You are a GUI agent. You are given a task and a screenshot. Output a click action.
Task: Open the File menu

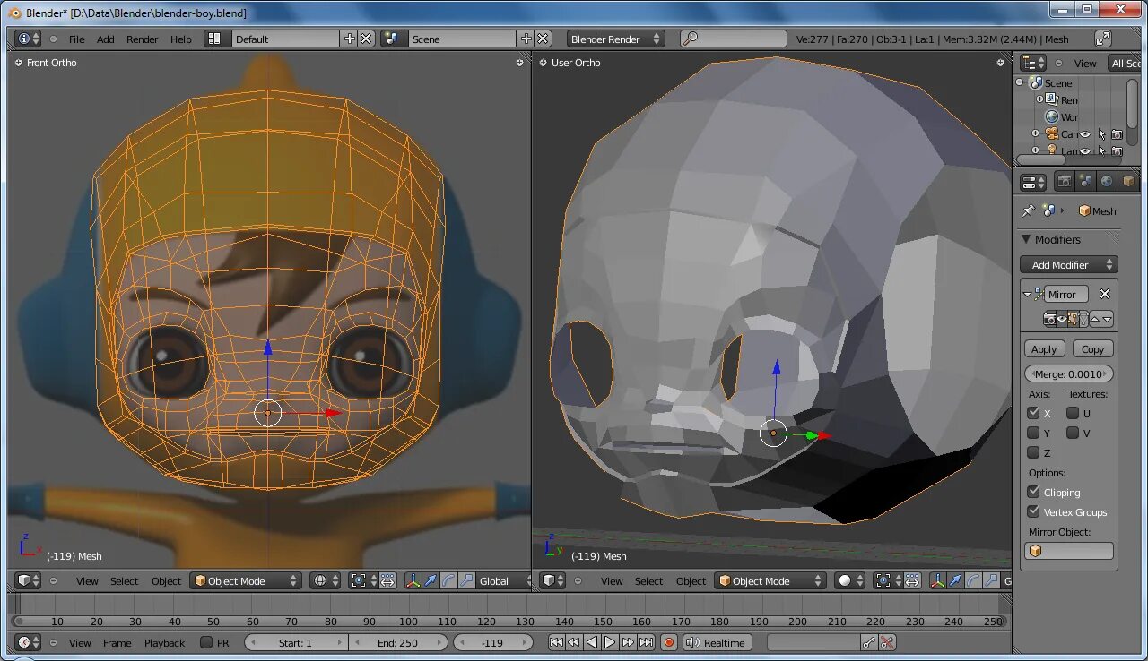point(77,39)
